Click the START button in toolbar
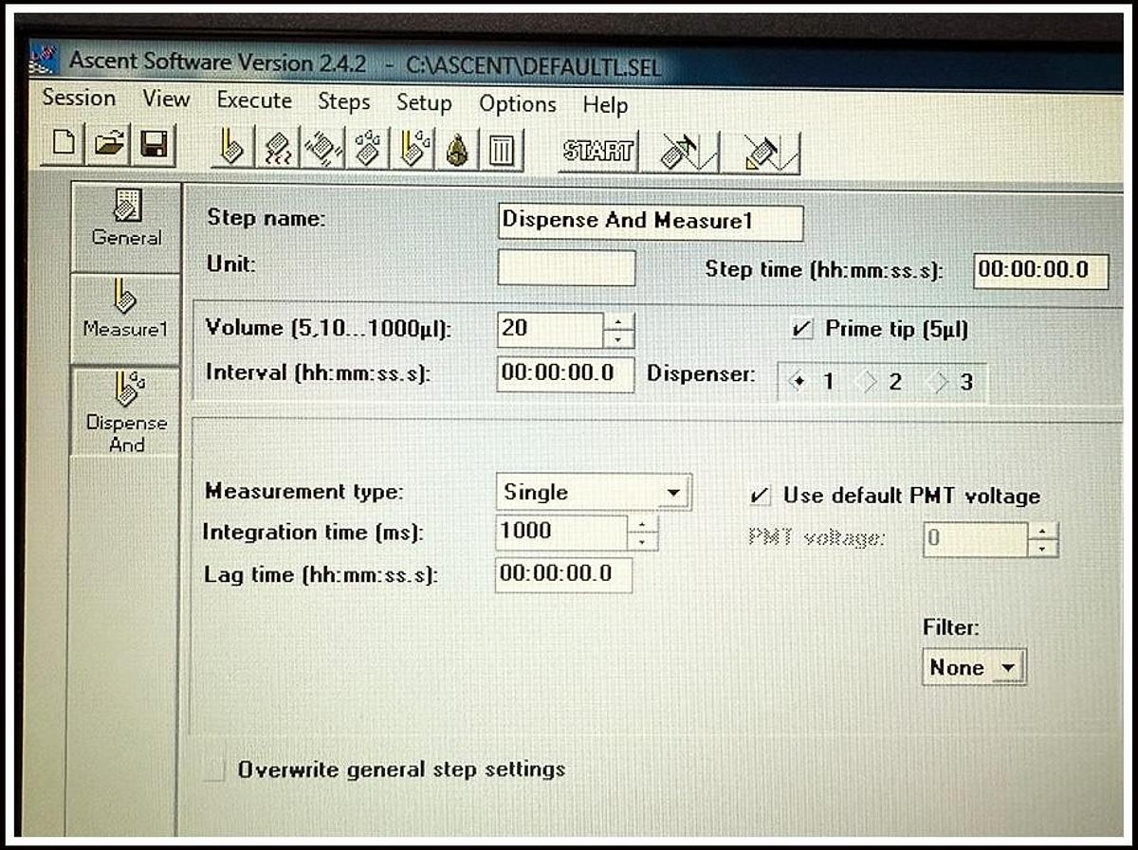 (597, 151)
